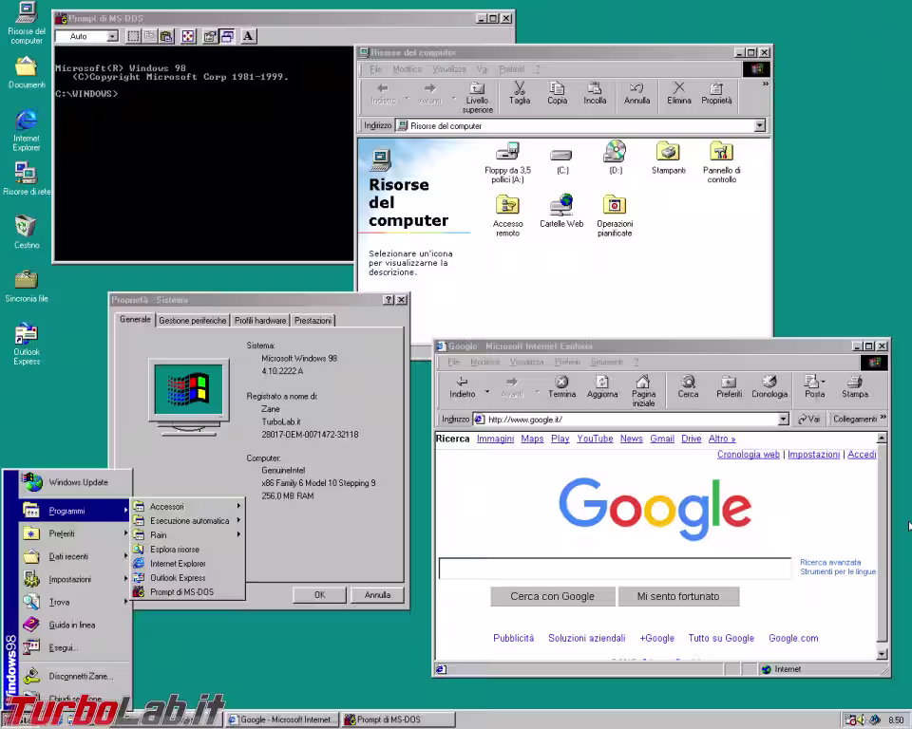Click Cerca in Internet Explorer toolbar
Viewport: 912px width, 729px height.
(x=688, y=386)
